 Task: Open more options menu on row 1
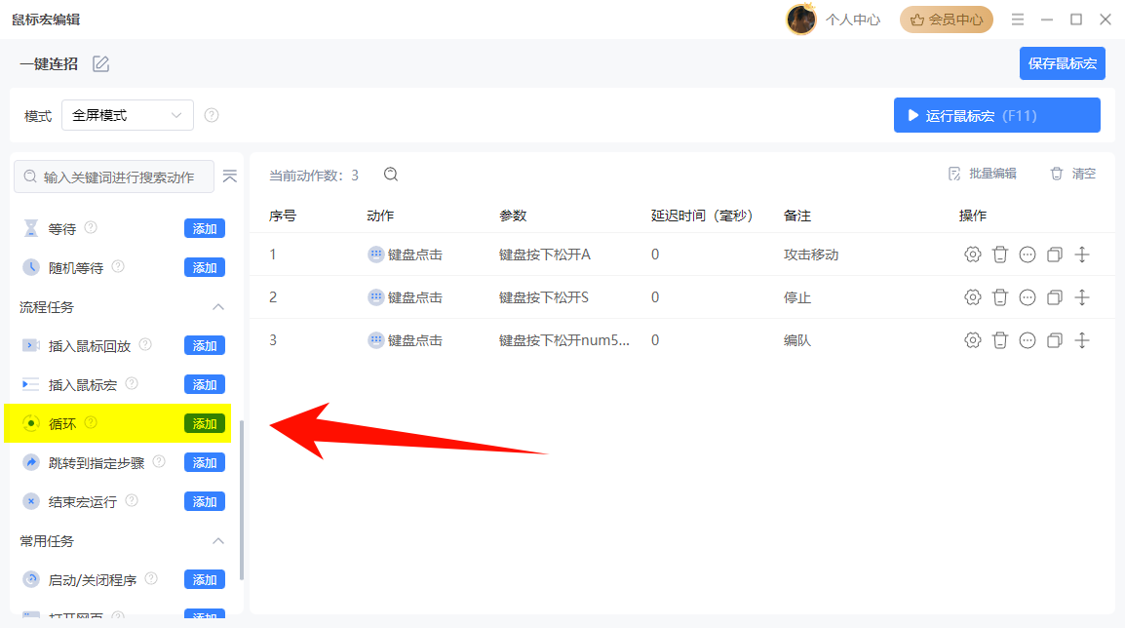coord(1027,255)
